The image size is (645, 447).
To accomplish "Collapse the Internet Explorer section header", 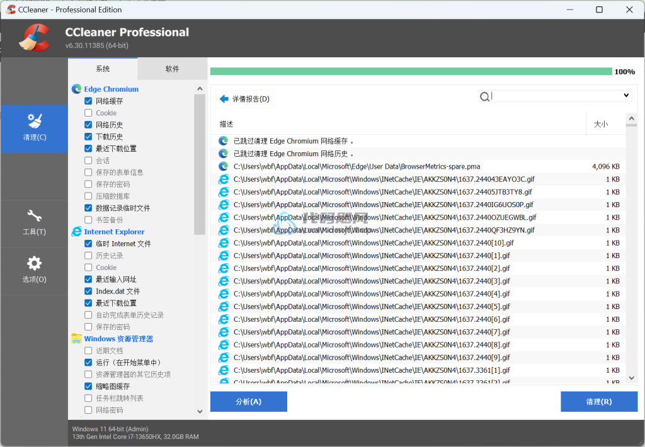I will point(115,232).
